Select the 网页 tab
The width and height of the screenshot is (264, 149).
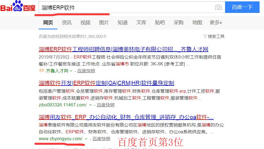point(48,23)
